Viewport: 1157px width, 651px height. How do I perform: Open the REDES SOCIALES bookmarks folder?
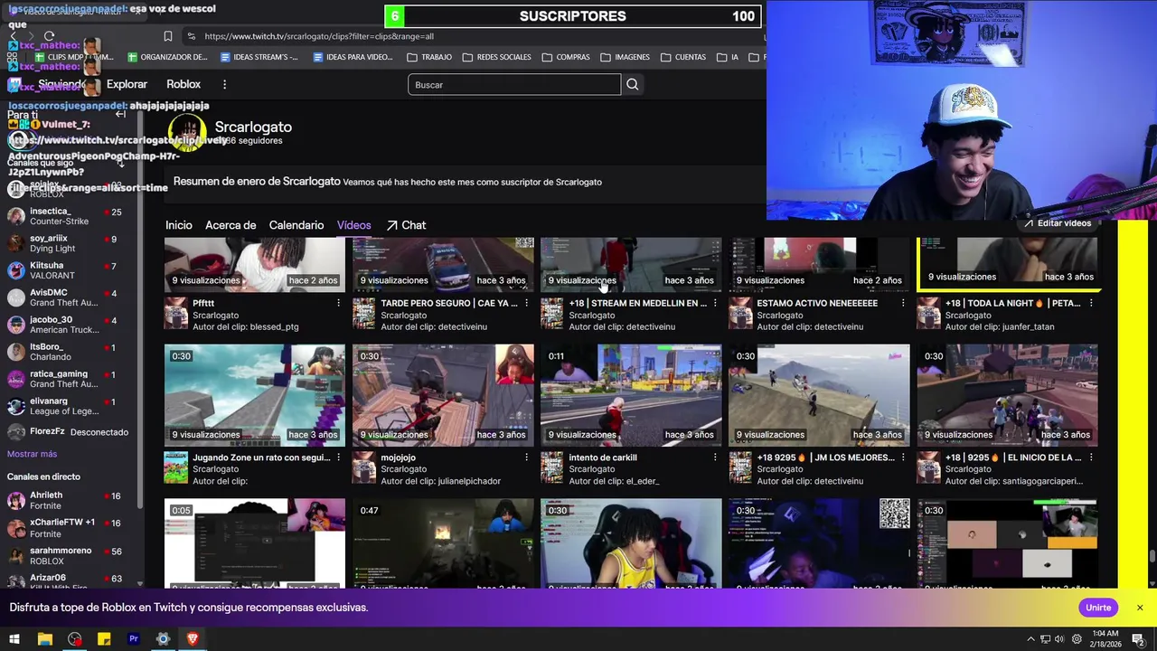(496, 57)
